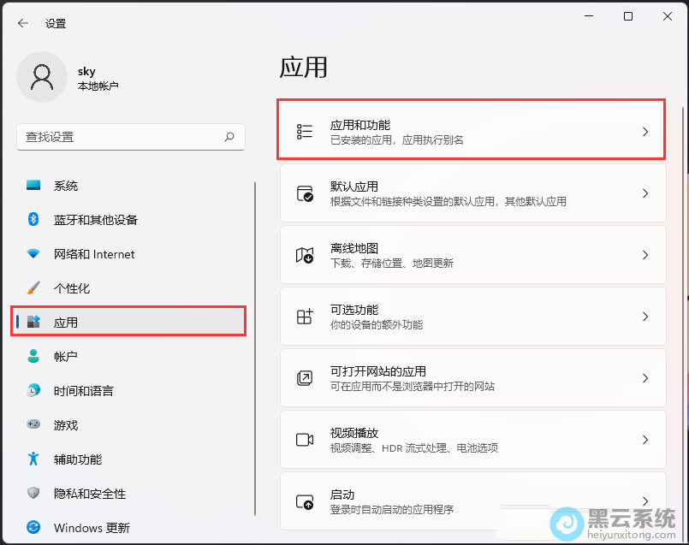
Task: Click the 查找设置 search box
Action: pyautogui.click(x=128, y=137)
